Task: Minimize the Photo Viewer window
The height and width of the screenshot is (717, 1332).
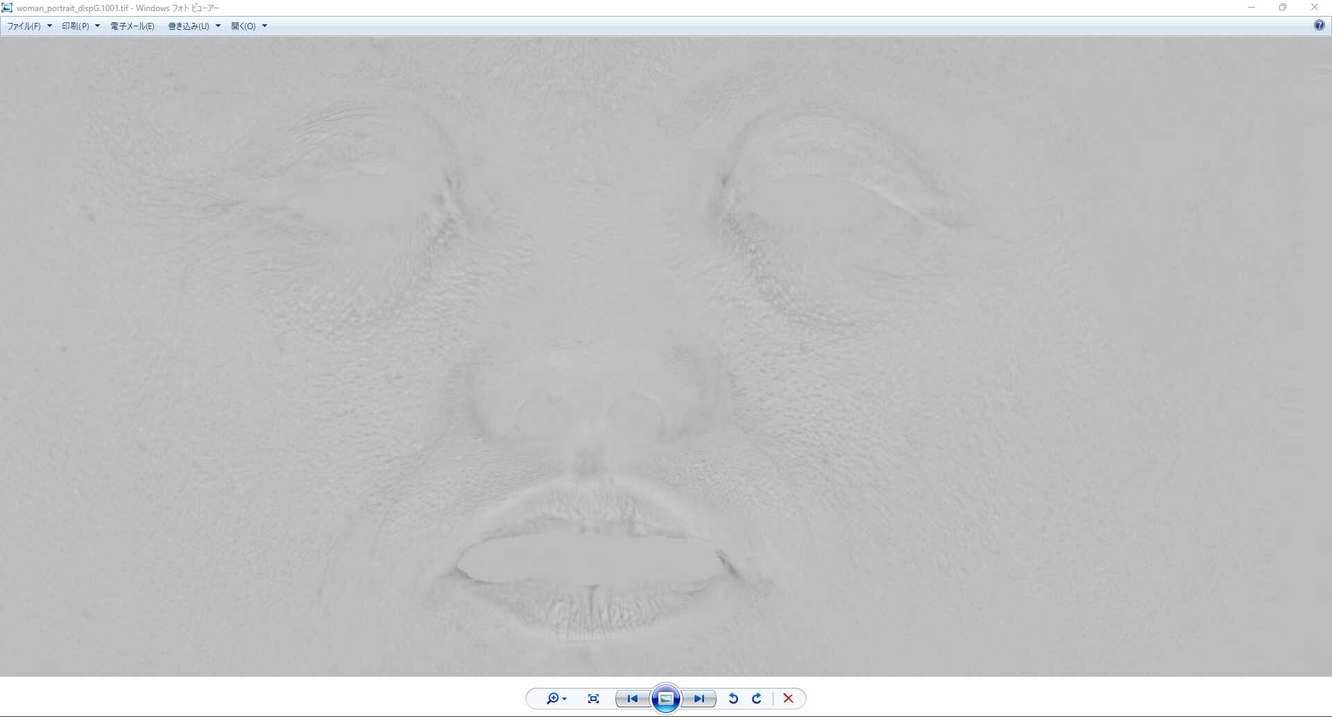Action: pos(1252,8)
